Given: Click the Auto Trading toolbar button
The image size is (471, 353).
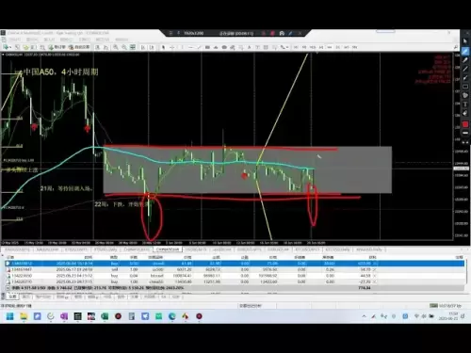Looking at the screenshot, I should (x=79, y=47).
